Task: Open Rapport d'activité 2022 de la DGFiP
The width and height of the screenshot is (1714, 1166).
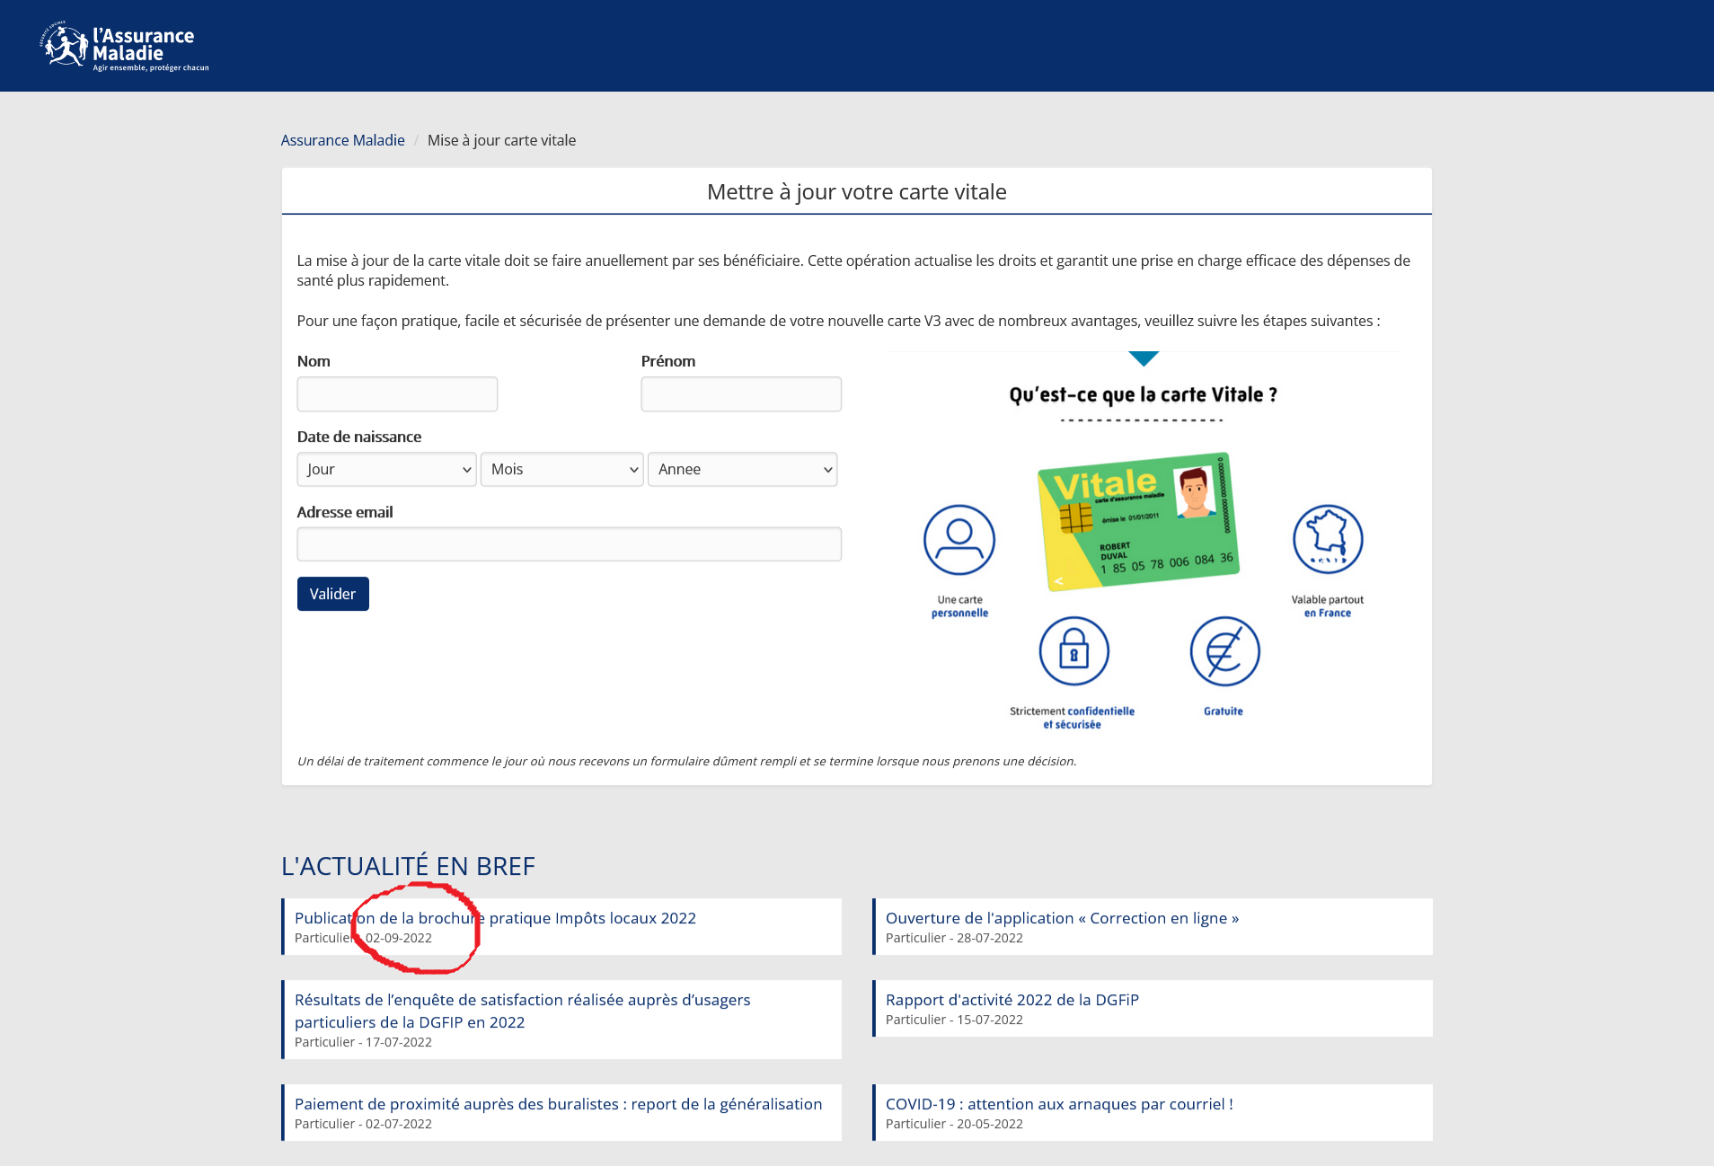Action: coord(1012,1000)
